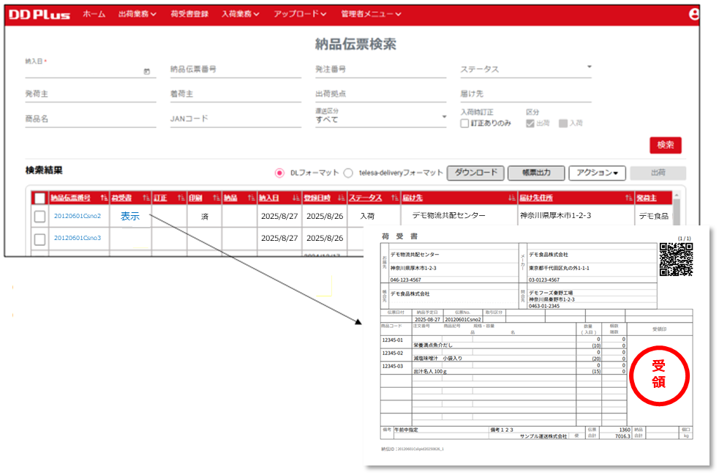Click the QR code on 荷受書
The image size is (719, 475).
pos(676,259)
